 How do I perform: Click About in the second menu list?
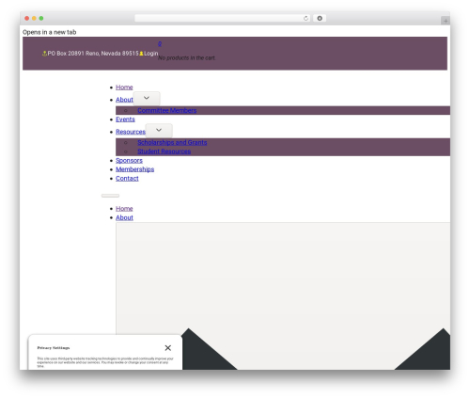pos(124,217)
